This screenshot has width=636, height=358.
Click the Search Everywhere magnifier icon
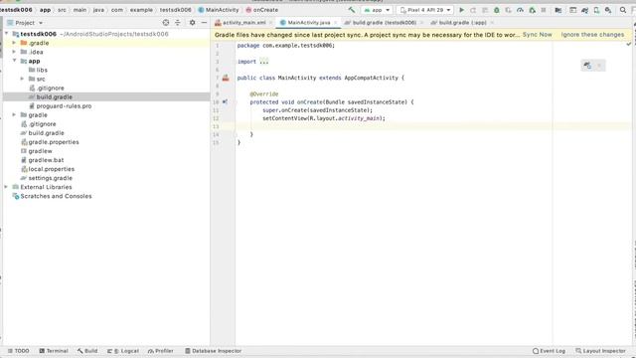pyautogui.click(x=623, y=10)
